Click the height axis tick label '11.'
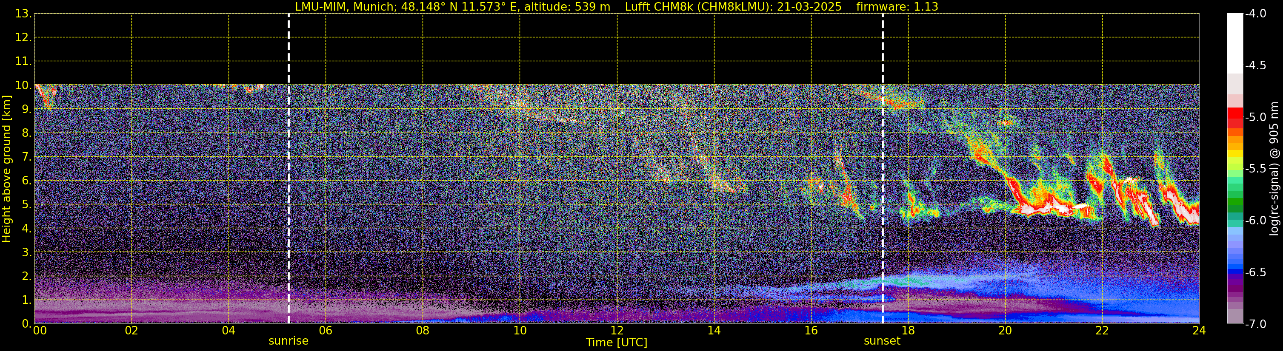 23,62
